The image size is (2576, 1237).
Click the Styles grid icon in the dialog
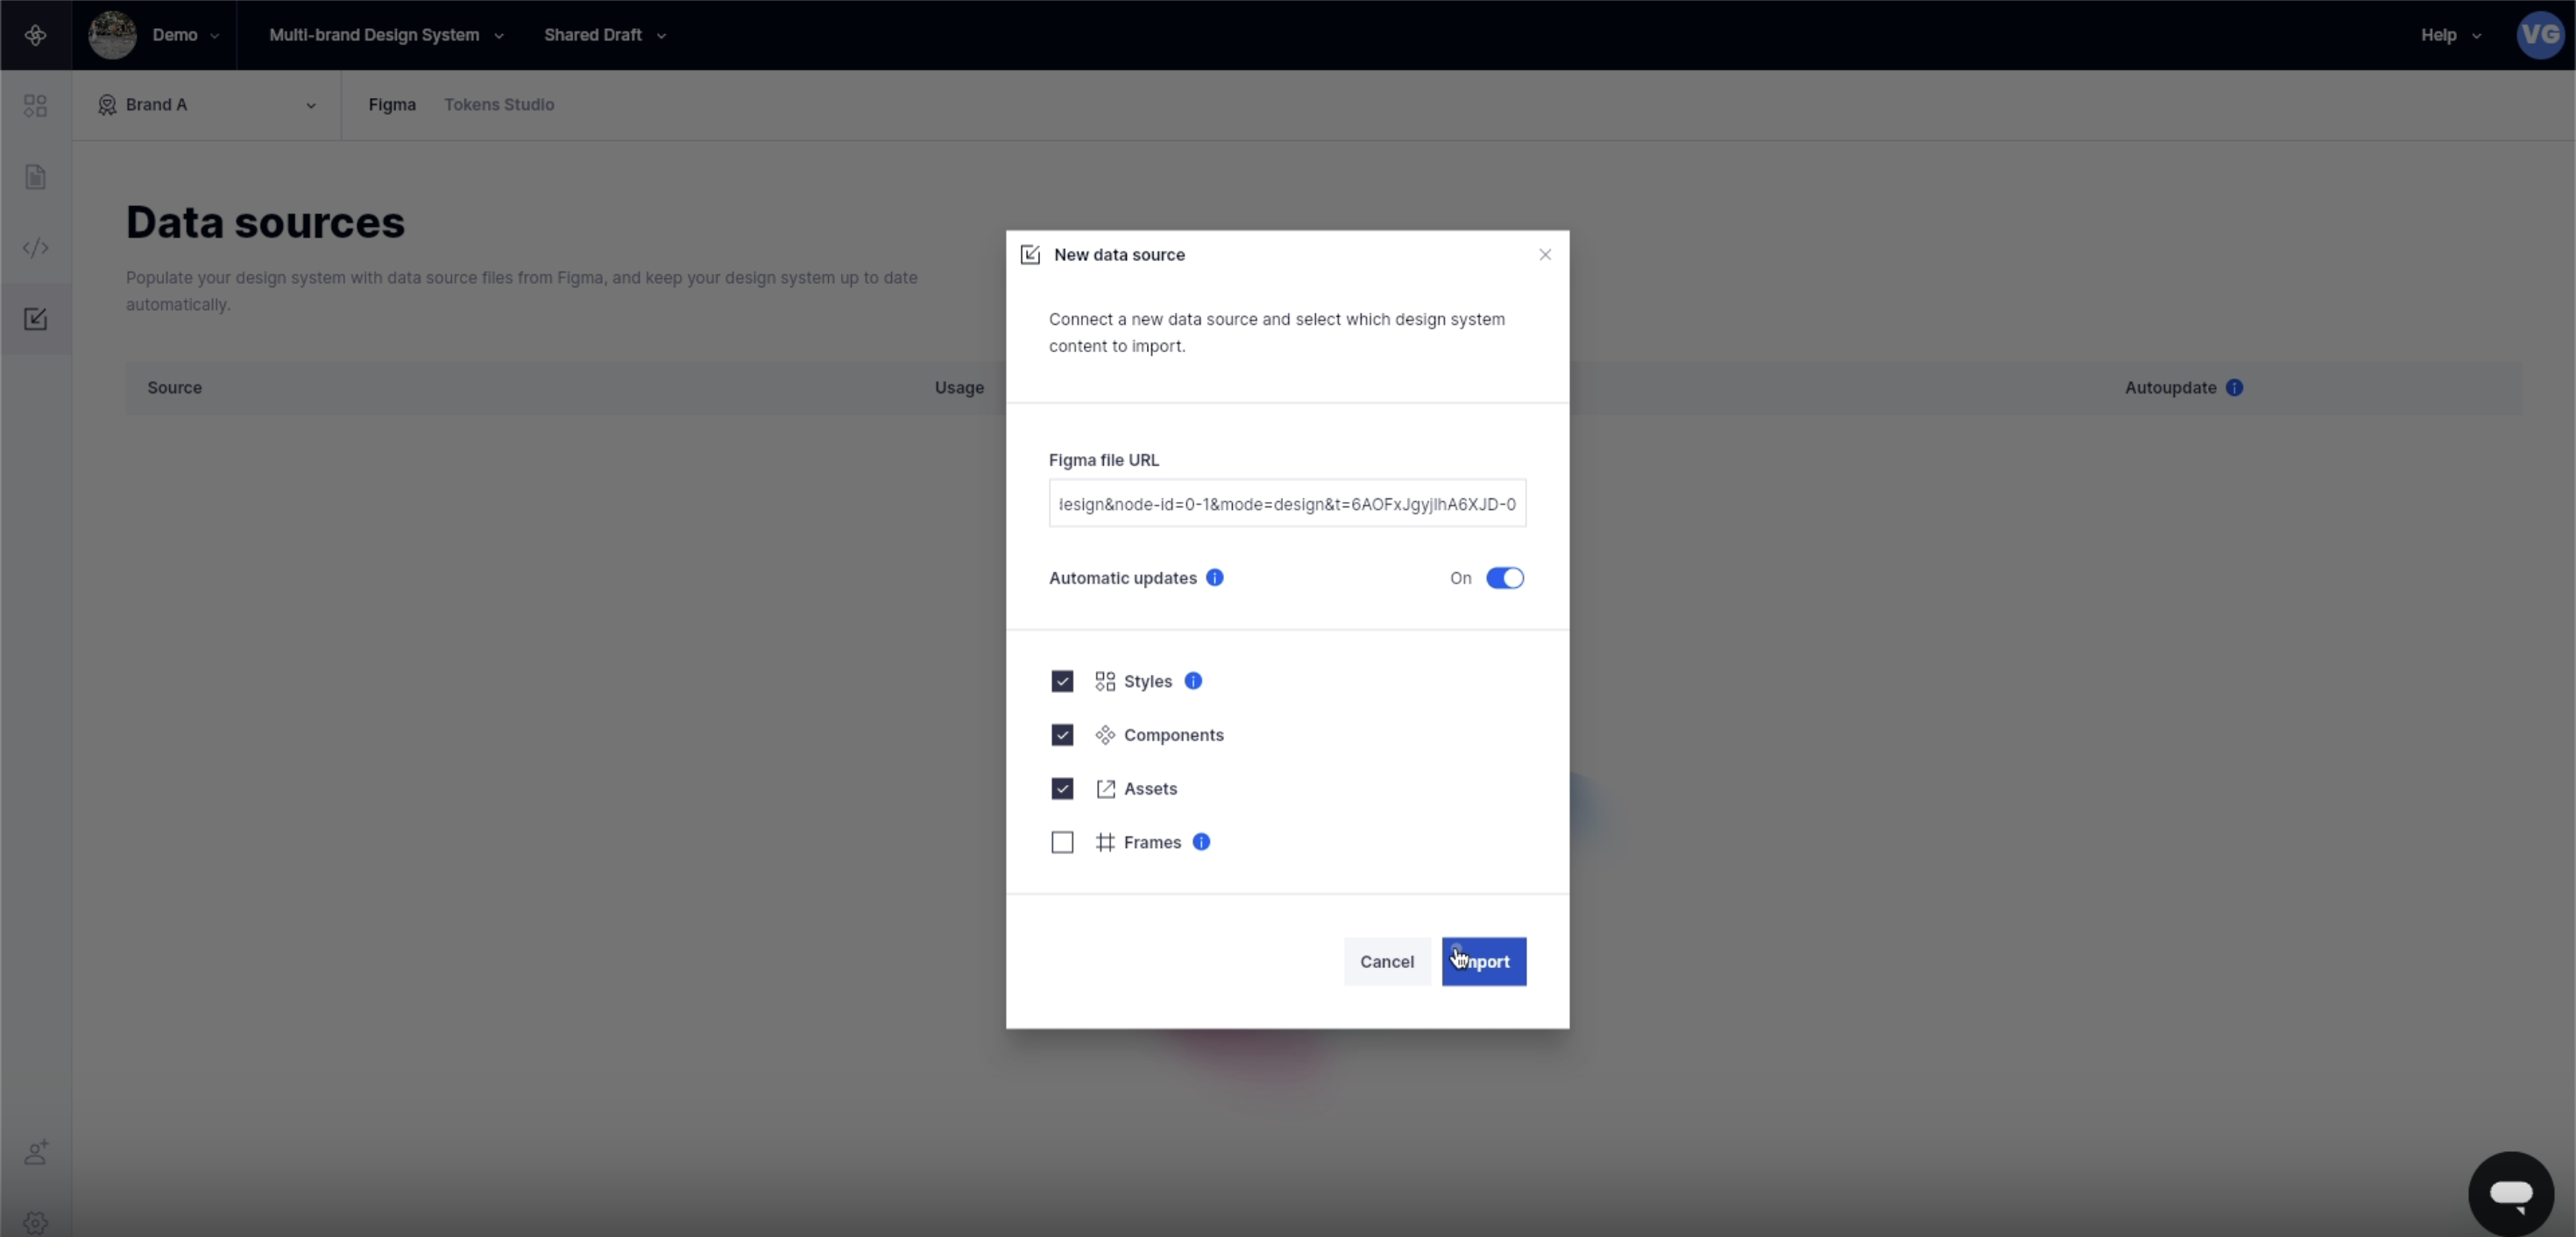pyautogui.click(x=1104, y=681)
